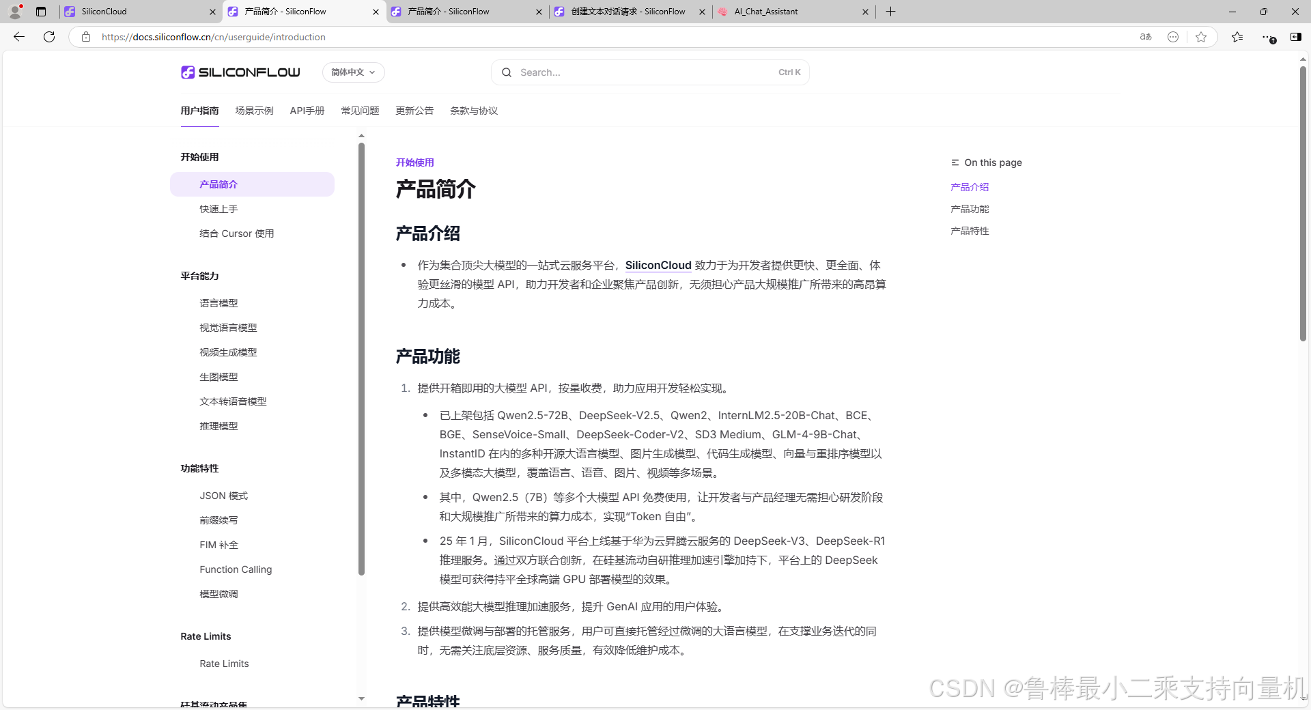Click the AI_Chat_Assistant tab favicon
The image size is (1311, 710).
pos(723,12)
